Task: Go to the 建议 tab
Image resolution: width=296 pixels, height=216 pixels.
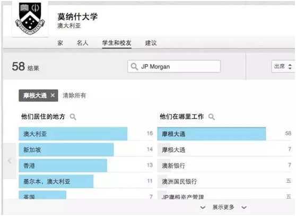Action: [x=151, y=43]
